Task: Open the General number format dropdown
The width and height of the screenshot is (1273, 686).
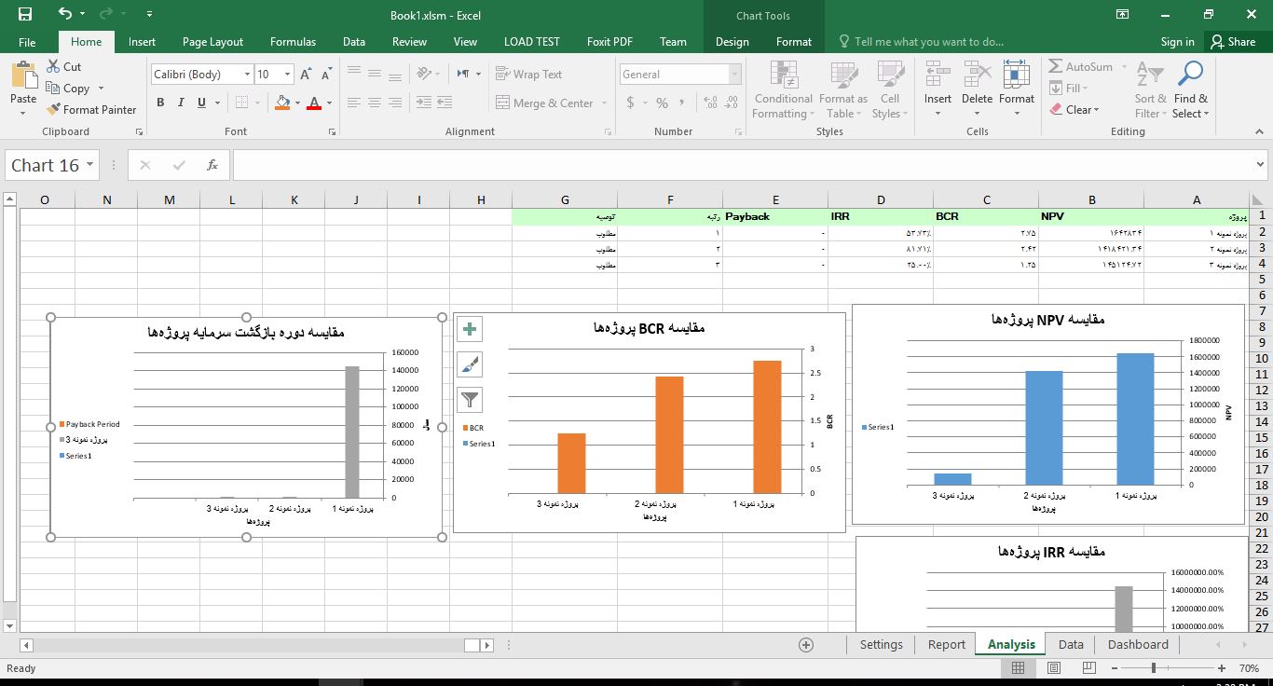Action: click(735, 75)
